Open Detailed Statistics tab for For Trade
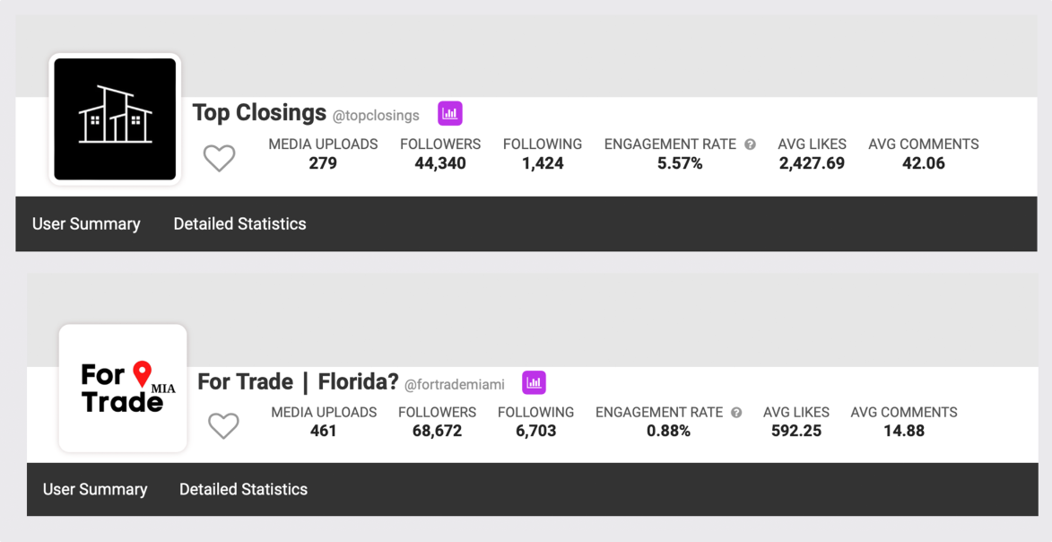Screen dimensions: 1052x542 (243, 490)
